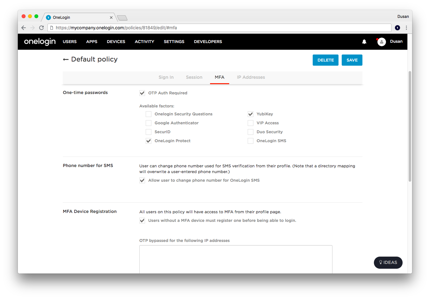The width and height of the screenshot is (430, 299).
Task: Click the page security icon in the URL bar
Action: 52,28
